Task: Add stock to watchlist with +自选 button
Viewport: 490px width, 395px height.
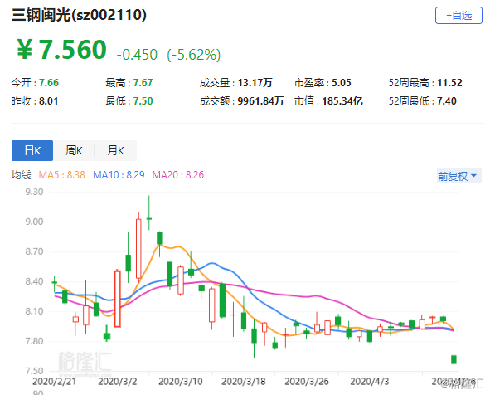Action: pyautogui.click(x=458, y=15)
